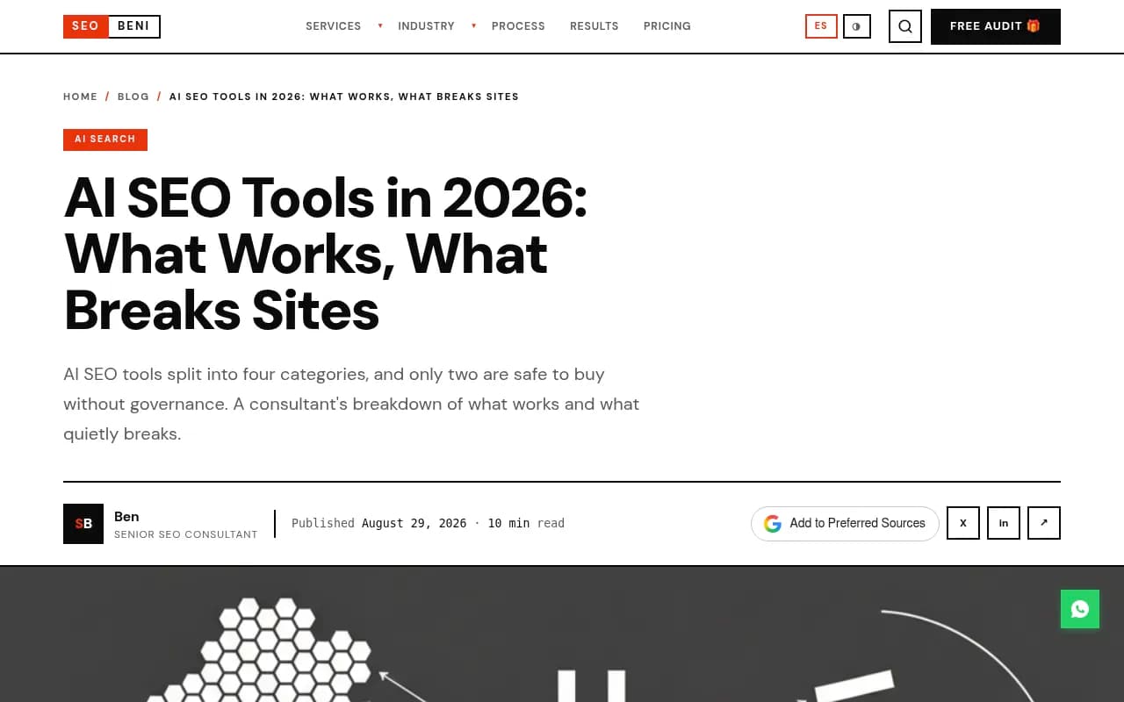Go to the Pricing page
This screenshot has width=1124, height=702.
click(667, 26)
